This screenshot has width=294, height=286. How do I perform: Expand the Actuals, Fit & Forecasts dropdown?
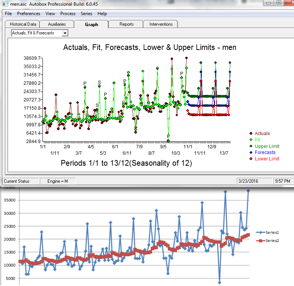point(65,33)
